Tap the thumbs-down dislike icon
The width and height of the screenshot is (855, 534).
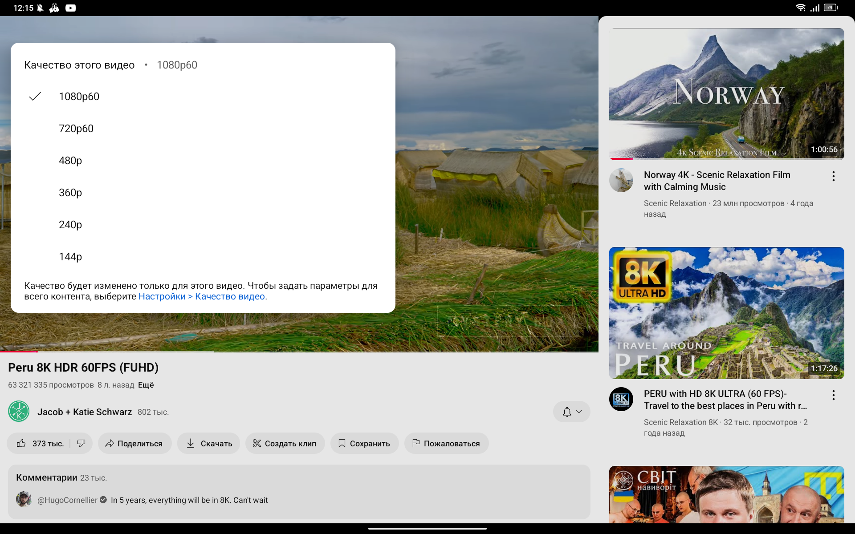coord(81,443)
